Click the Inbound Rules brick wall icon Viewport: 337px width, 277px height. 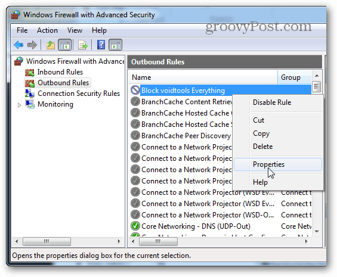30,73
